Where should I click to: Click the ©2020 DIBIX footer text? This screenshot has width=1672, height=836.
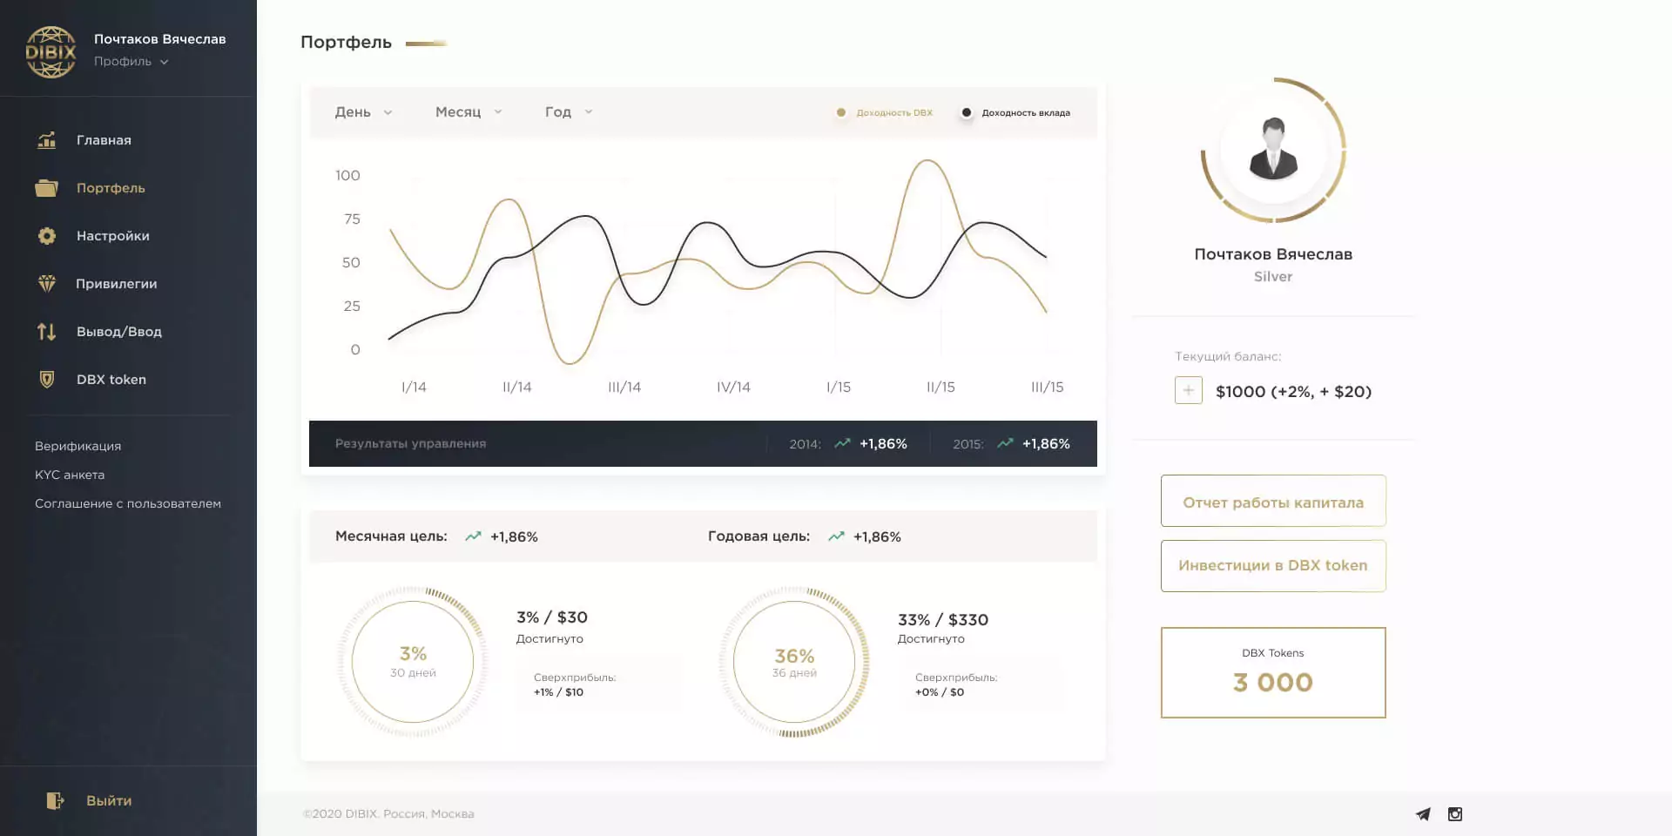pyautogui.click(x=388, y=814)
